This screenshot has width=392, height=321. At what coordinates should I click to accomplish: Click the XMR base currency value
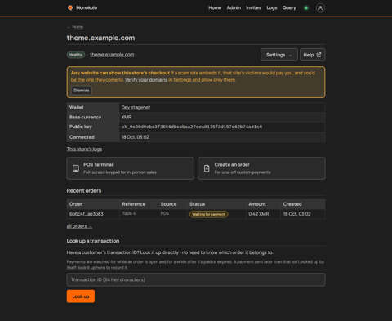coord(127,117)
